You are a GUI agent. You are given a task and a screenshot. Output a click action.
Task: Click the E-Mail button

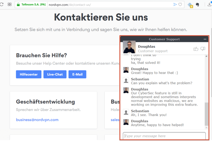(77, 74)
